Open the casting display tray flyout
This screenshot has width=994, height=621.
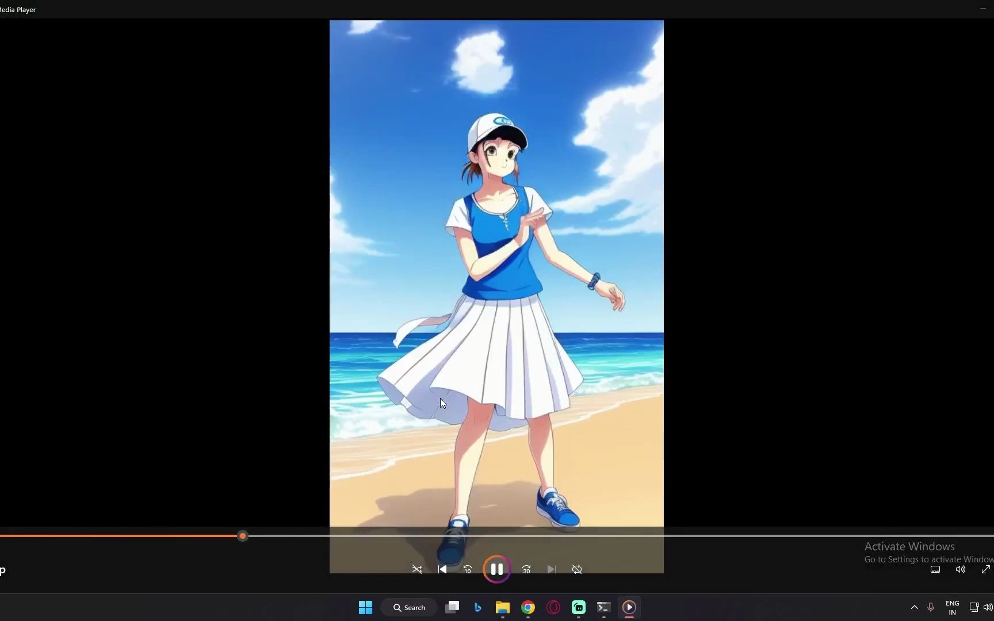[x=972, y=607]
